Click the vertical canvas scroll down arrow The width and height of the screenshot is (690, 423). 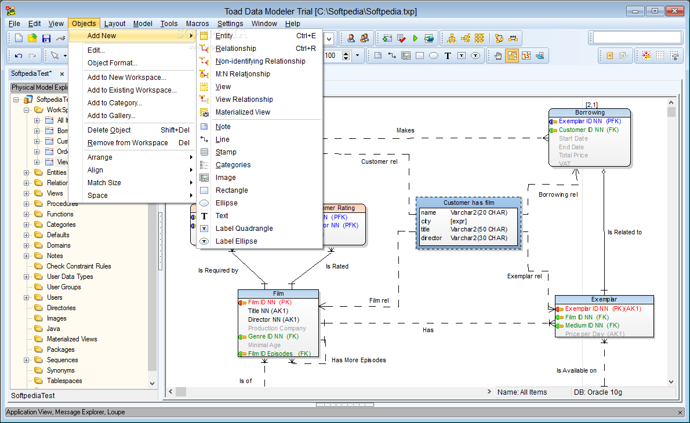click(671, 382)
